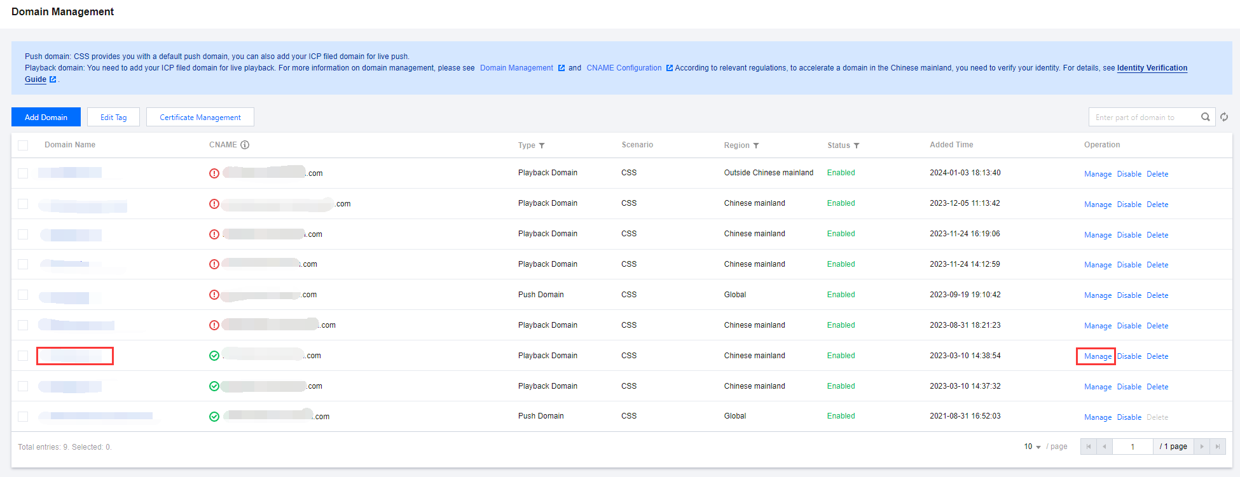Filter by Status using the funnel icon

[x=857, y=145]
